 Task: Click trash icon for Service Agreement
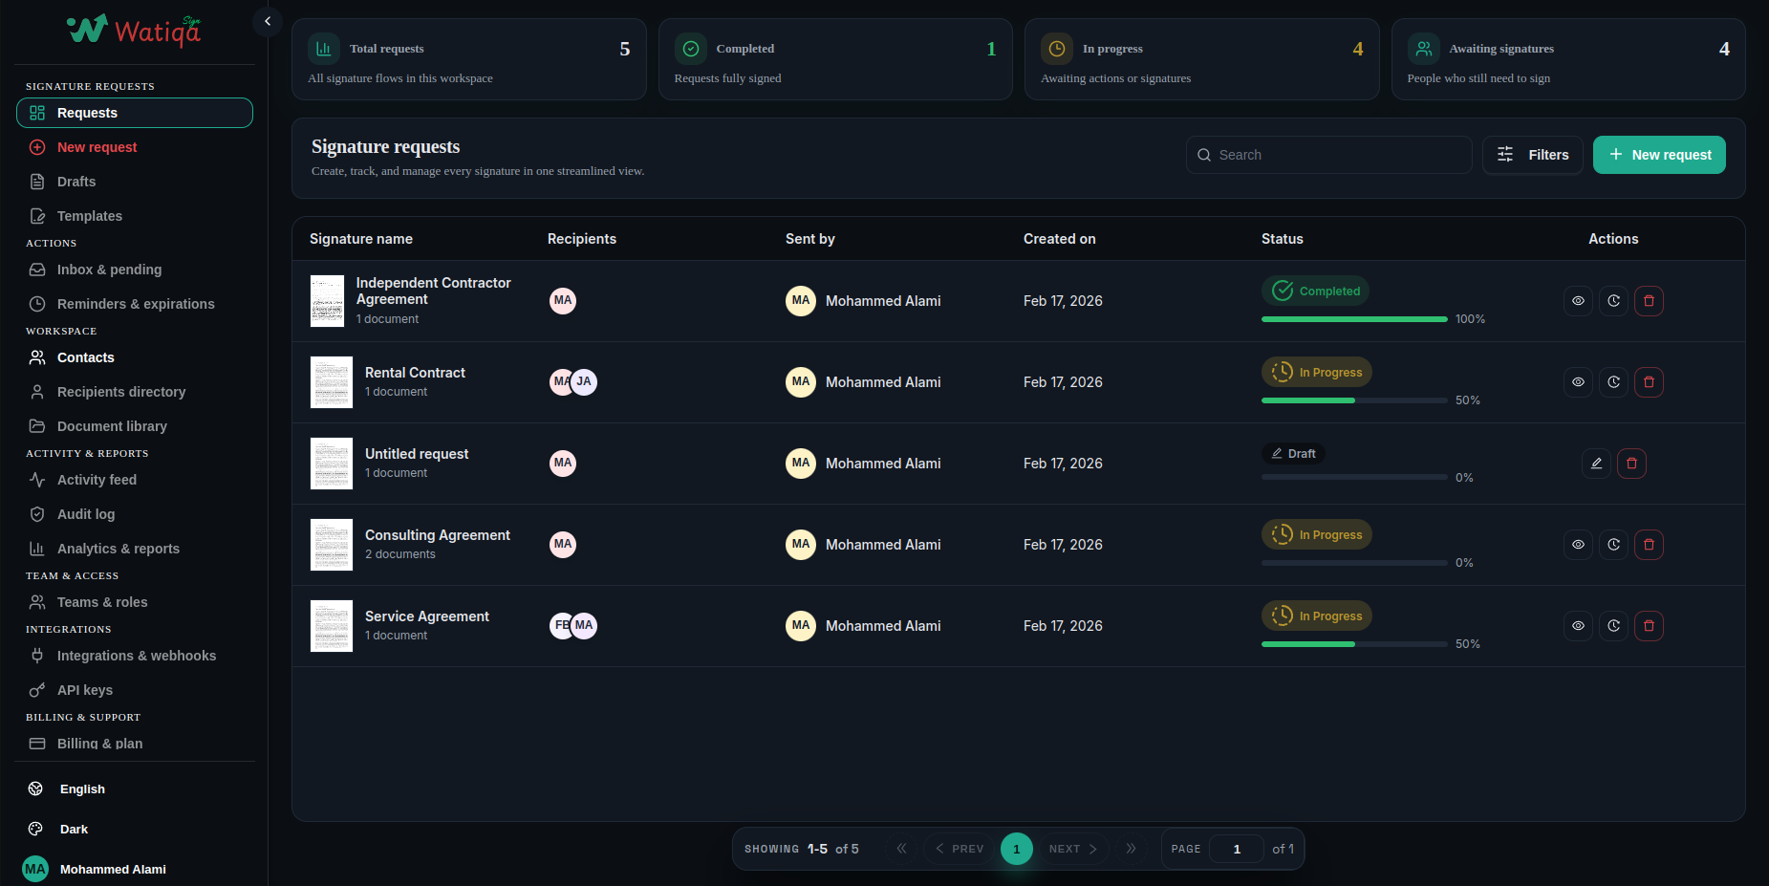click(x=1649, y=626)
